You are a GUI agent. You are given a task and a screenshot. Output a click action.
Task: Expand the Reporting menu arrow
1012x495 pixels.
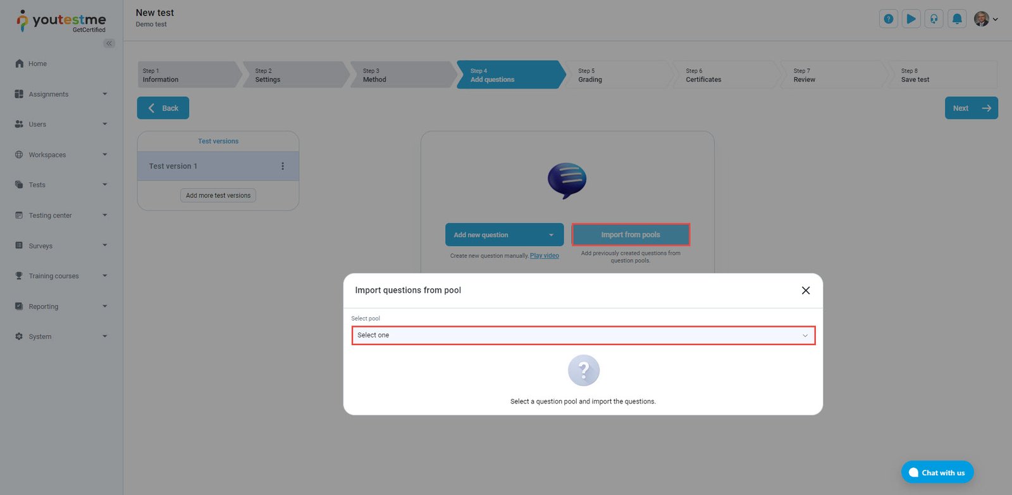click(105, 307)
